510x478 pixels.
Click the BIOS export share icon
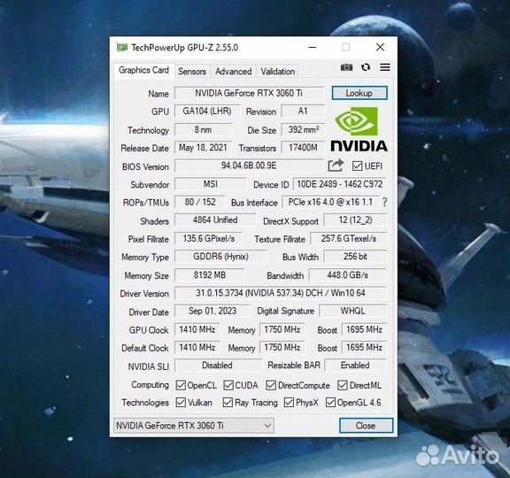point(336,166)
